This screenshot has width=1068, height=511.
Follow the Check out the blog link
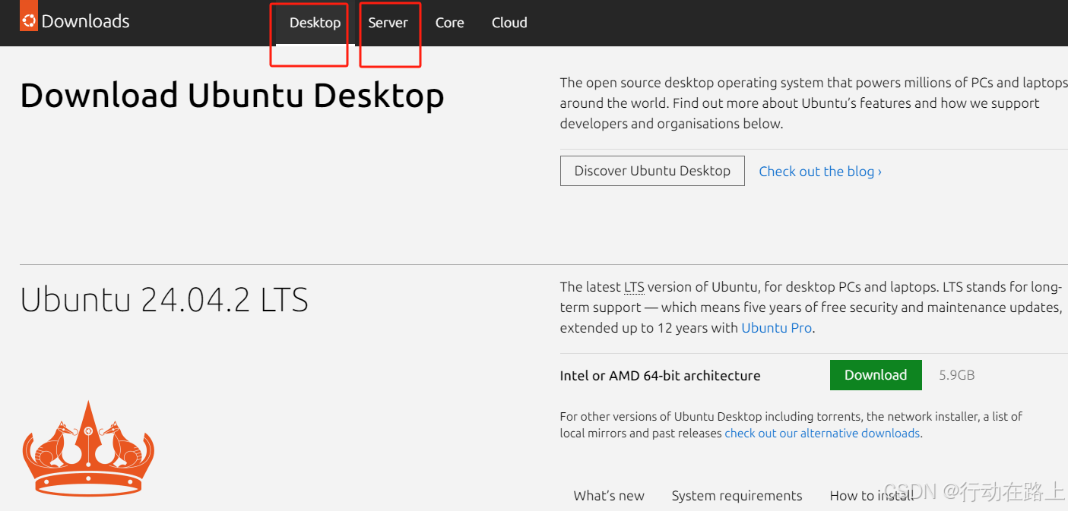pos(820,172)
